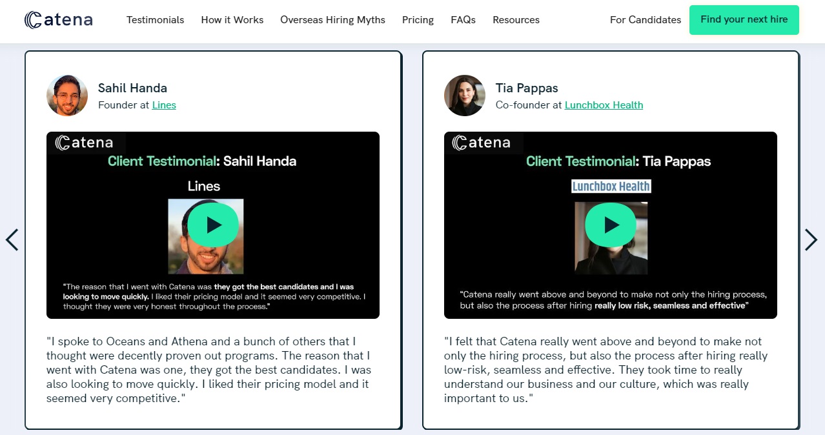Visit the For Candidates page
The width and height of the screenshot is (825, 435).
pyautogui.click(x=646, y=20)
